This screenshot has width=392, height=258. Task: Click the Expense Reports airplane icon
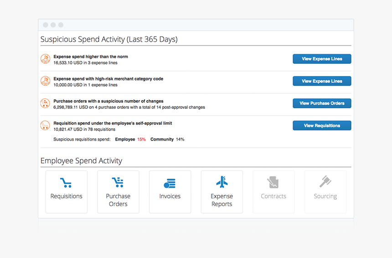222,182
